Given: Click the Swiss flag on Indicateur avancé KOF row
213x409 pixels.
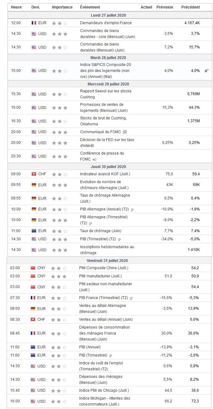Looking at the screenshot, I should pyautogui.click(x=34, y=174).
